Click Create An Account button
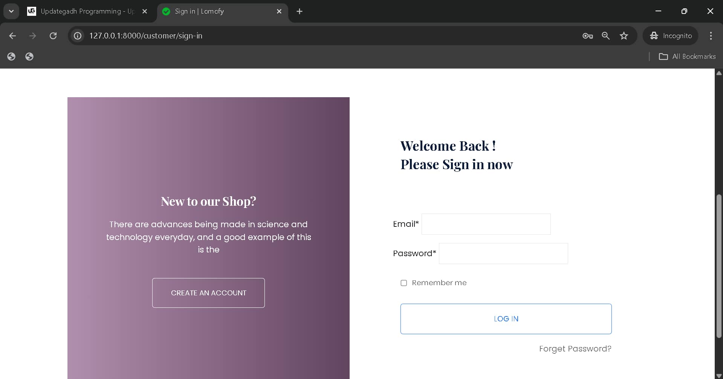723x379 pixels. click(x=208, y=293)
